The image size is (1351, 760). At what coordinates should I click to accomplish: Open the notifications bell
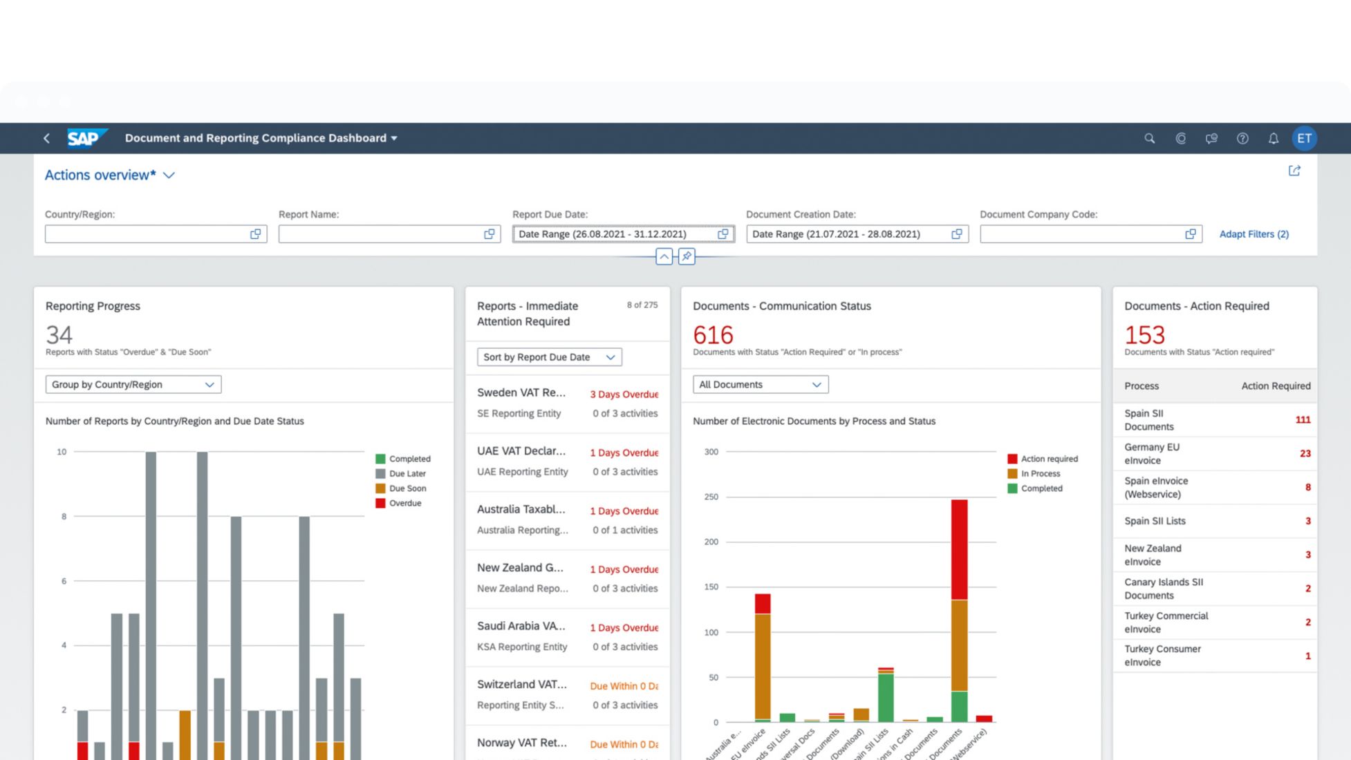[x=1273, y=138]
